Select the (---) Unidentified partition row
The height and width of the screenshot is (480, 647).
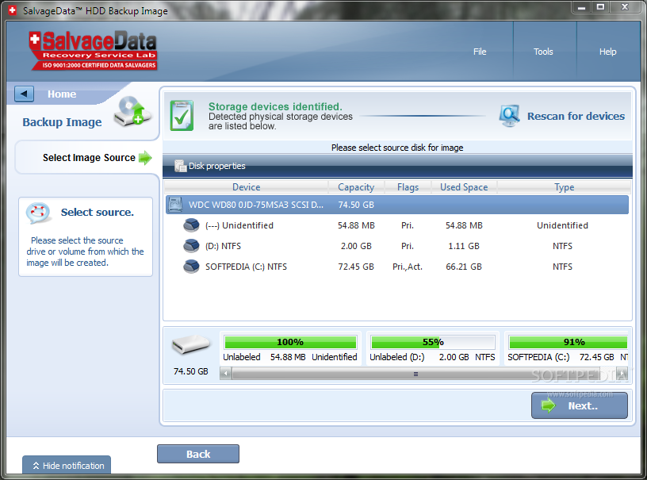pyautogui.click(x=397, y=225)
